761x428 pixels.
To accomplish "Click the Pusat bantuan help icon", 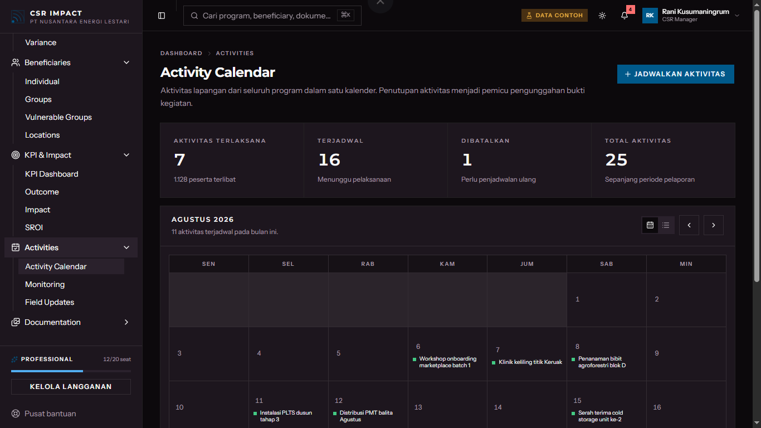I will pyautogui.click(x=16, y=414).
